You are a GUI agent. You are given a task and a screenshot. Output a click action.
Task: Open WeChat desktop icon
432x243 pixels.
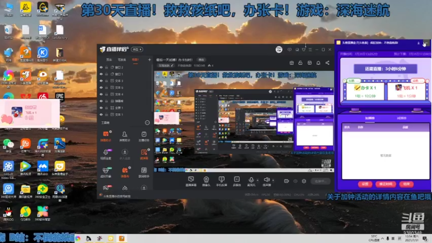tap(8, 145)
